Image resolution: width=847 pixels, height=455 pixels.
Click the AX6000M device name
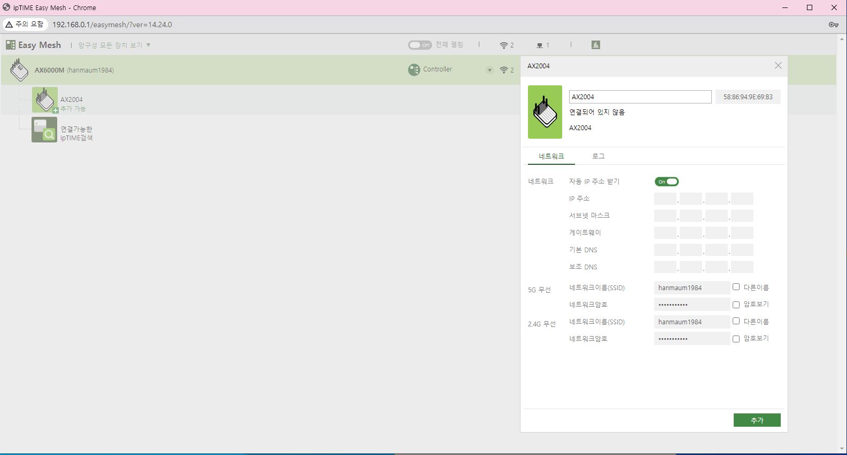(49, 70)
